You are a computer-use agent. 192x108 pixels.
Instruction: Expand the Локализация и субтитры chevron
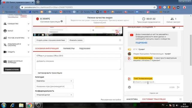(28, 45)
